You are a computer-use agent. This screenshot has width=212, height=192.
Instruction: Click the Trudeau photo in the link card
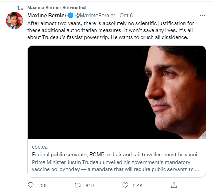pyautogui.click(x=116, y=92)
